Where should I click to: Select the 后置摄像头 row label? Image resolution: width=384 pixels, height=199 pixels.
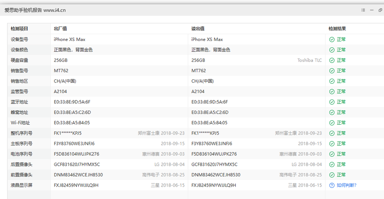pos(22,164)
